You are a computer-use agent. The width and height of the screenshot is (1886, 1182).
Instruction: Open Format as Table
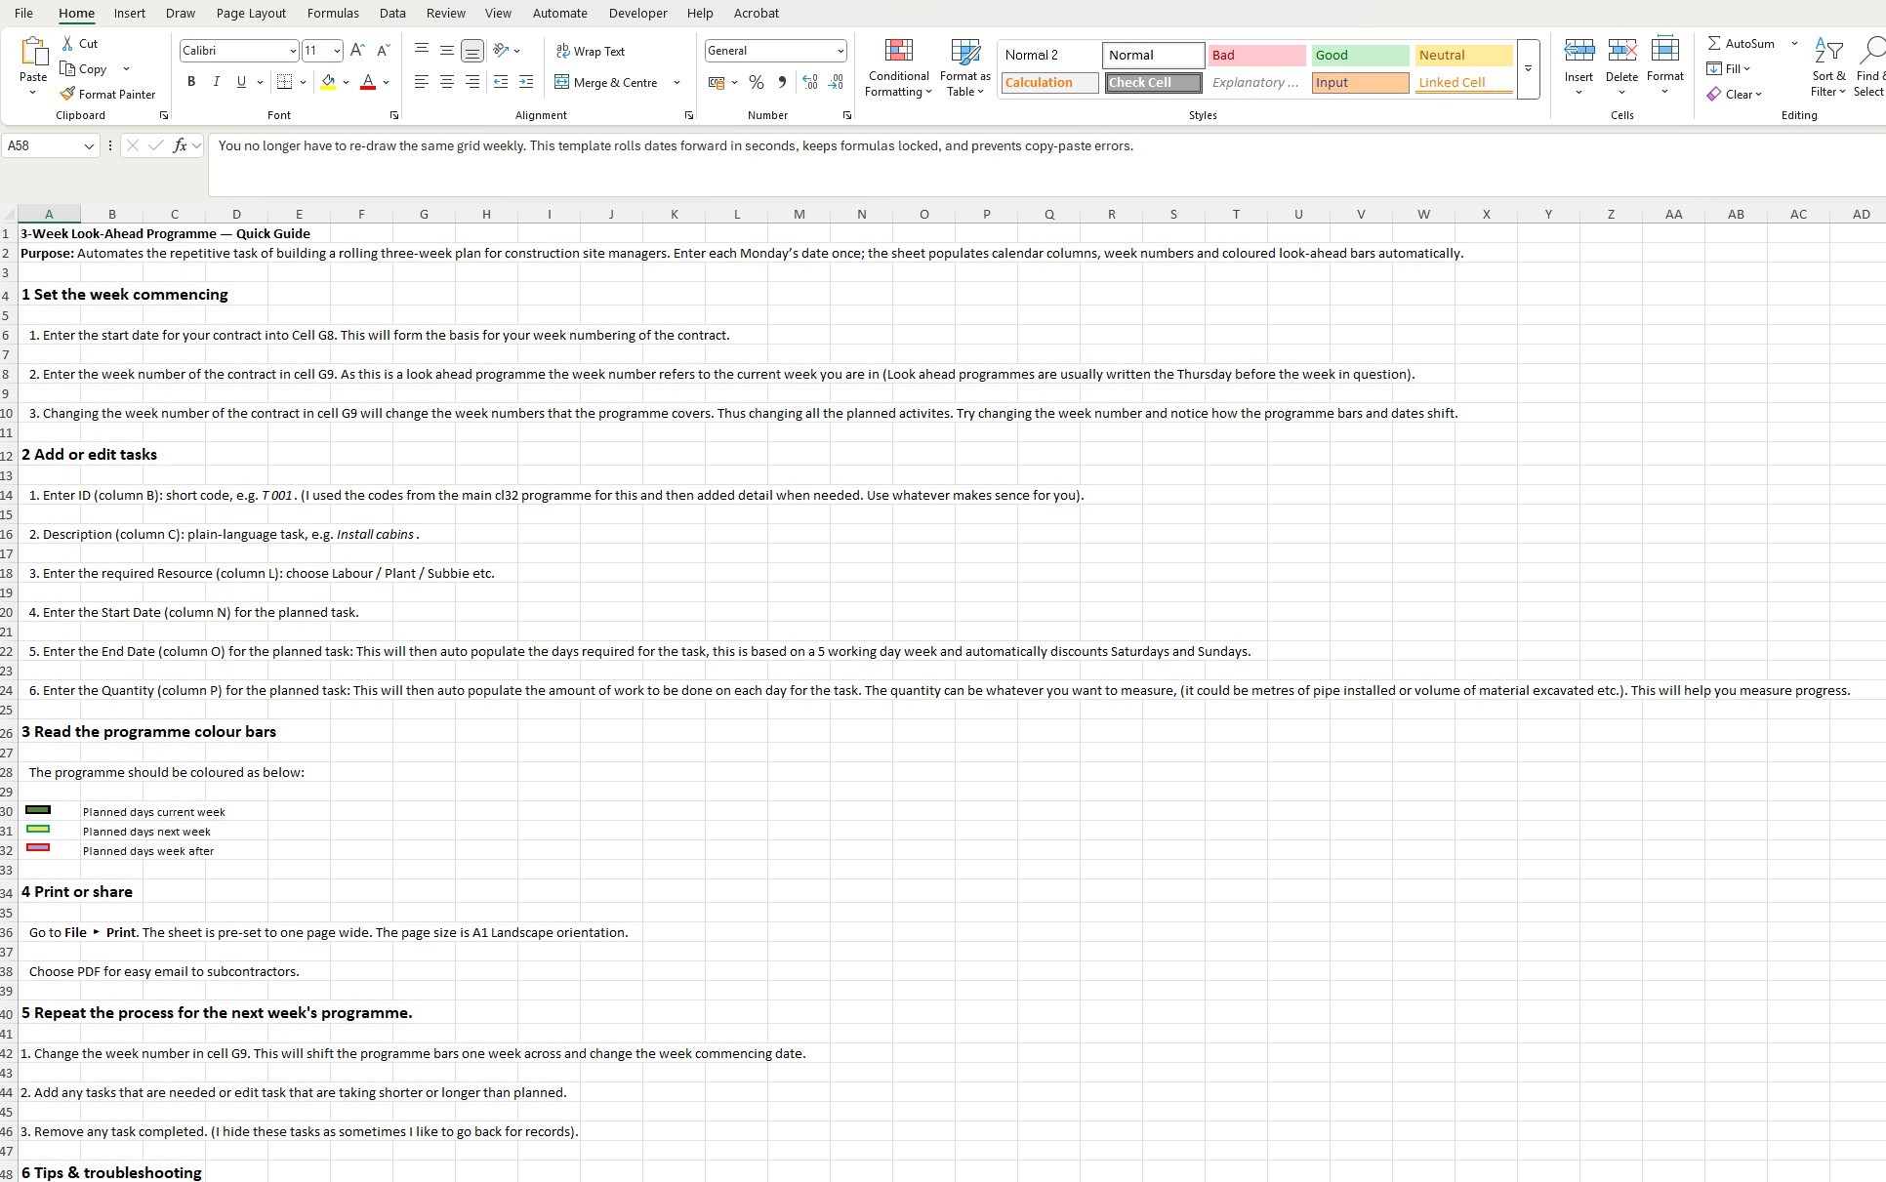click(x=965, y=67)
